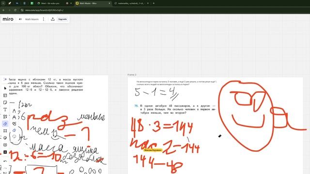
Task: Close the Meet browser tab
Action: tap(71, 3)
